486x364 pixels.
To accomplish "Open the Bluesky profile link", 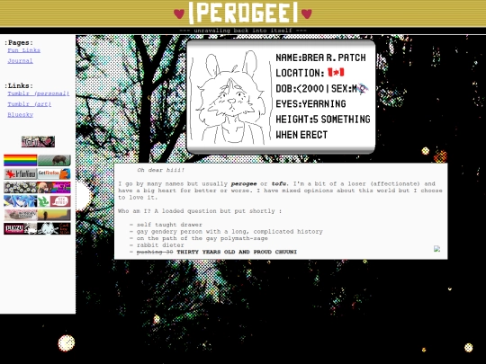I will (20, 114).
